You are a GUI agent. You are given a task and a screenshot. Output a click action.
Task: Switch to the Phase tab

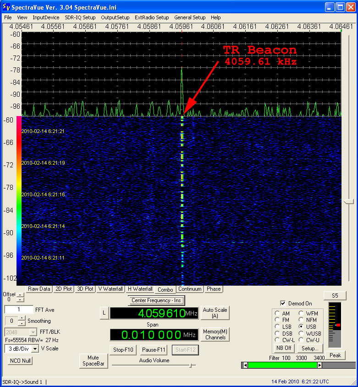tap(214, 289)
